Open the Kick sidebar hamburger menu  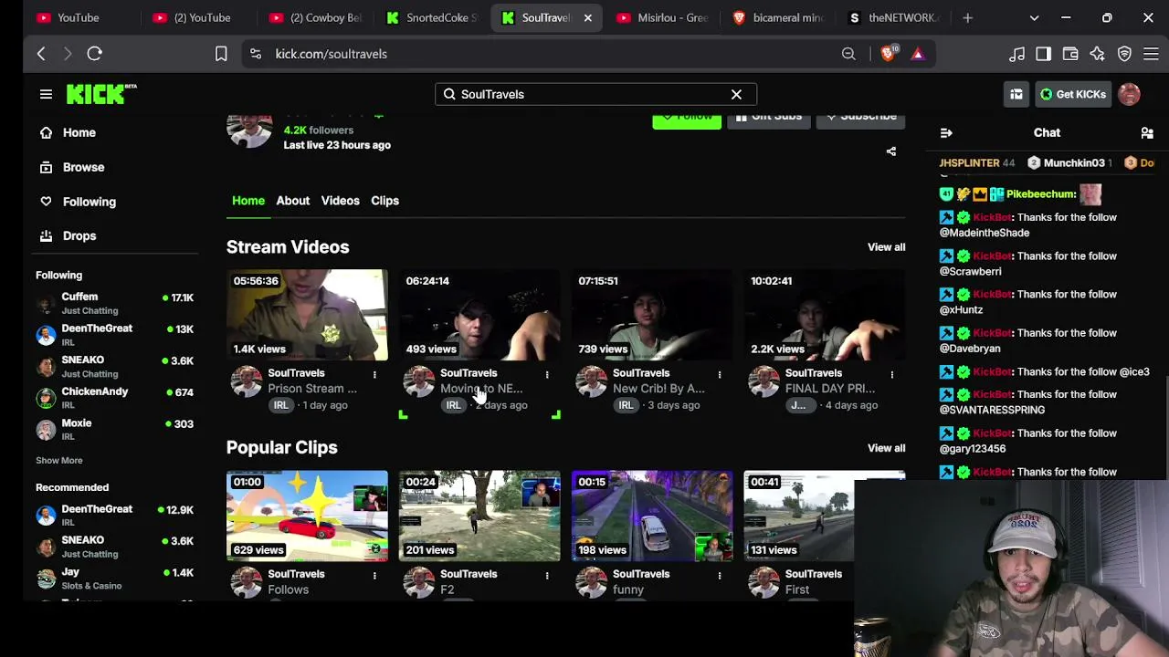(46, 94)
